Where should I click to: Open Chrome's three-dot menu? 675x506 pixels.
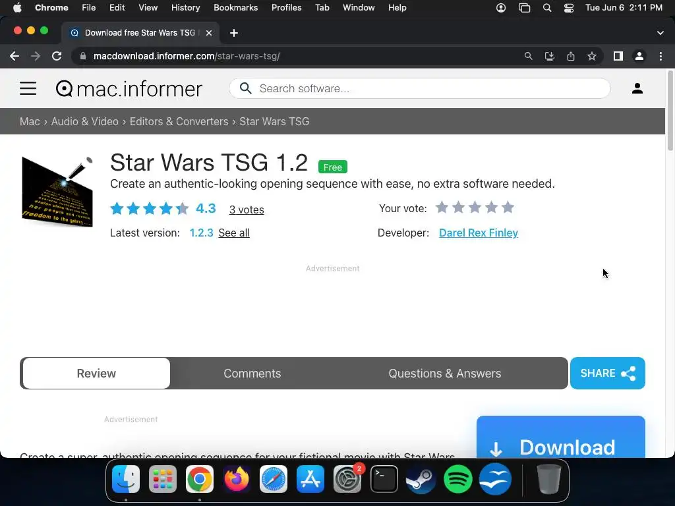(660, 57)
